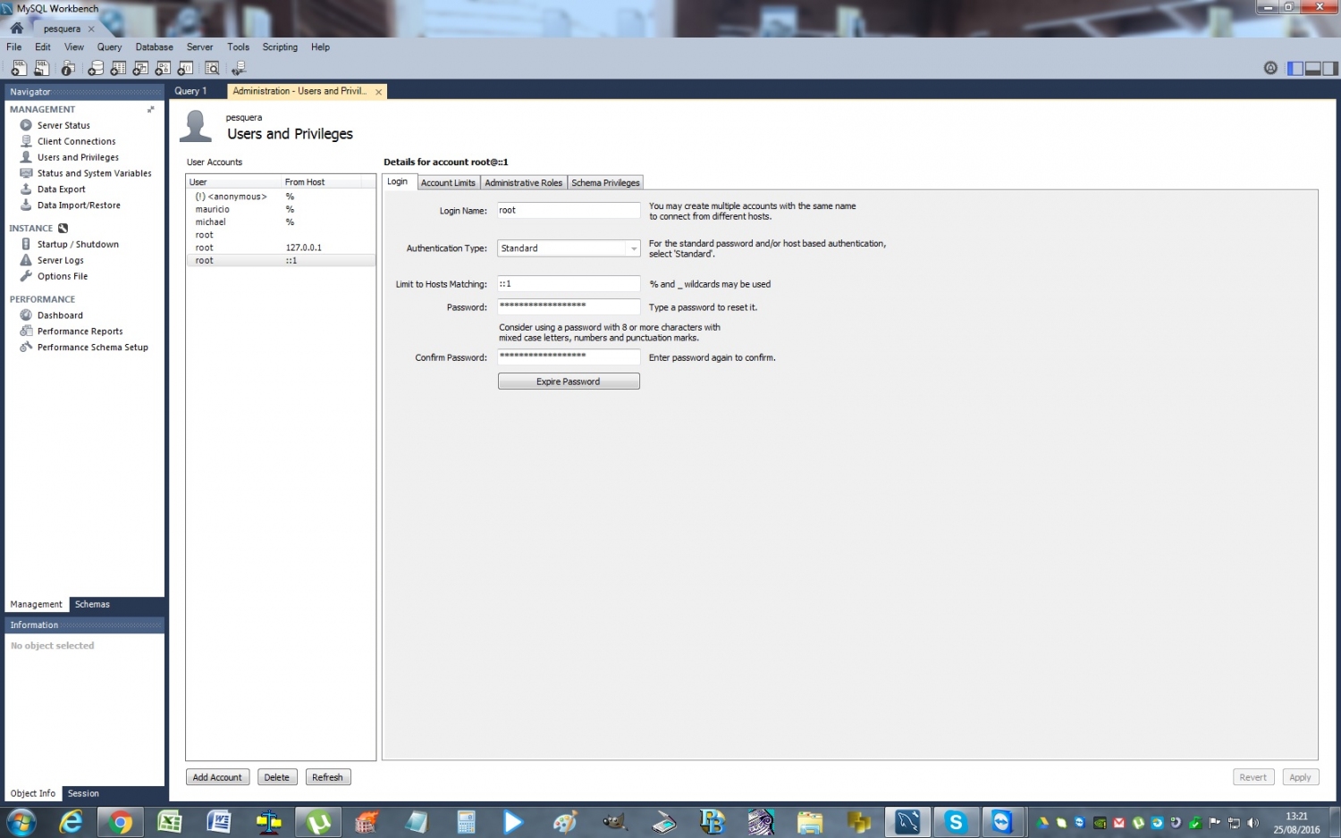Toggle the right sidebar panel
Viewport: 1341px width, 838px height.
[x=1330, y=68]
